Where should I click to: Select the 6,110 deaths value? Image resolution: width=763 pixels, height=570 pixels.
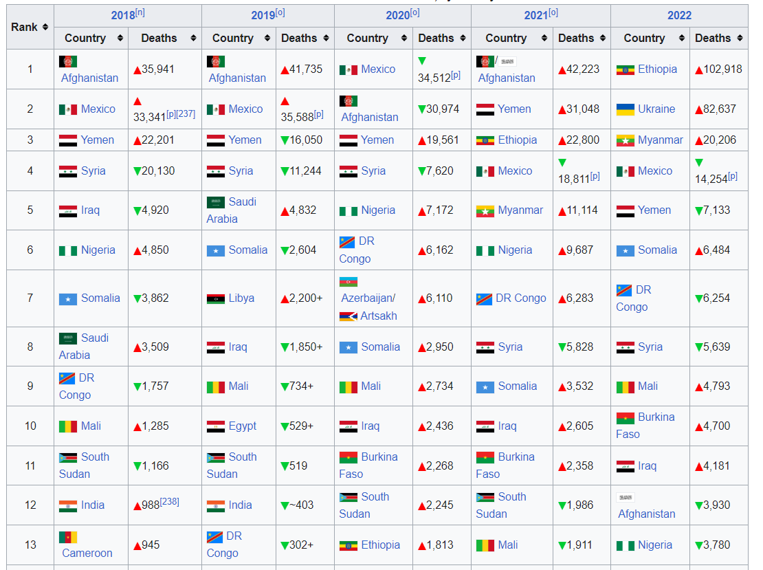pyautogui.click(x=436, y=298)
